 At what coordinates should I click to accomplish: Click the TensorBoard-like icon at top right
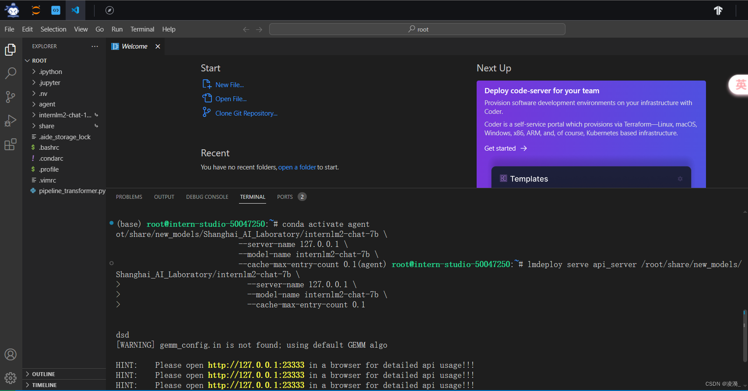[718, 10]
